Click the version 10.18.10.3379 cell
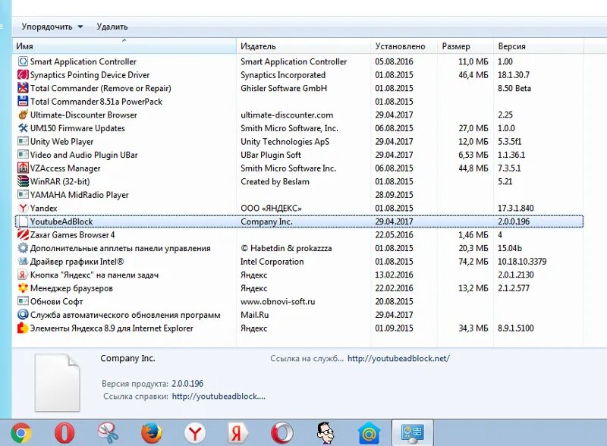This screenshot has height=446, width=607. pyautogui.click(x=522, y=262)
